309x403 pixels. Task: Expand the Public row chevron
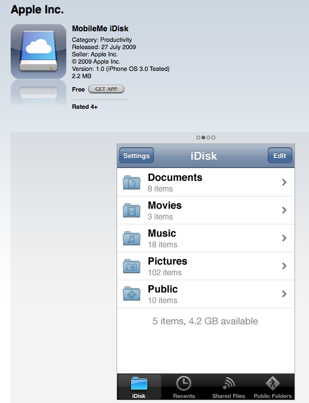284,294
